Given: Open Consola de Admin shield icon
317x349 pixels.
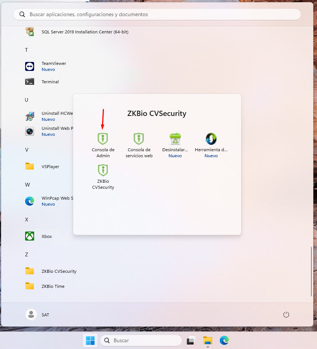Looking at the screenshot, I should coord(103,139).
